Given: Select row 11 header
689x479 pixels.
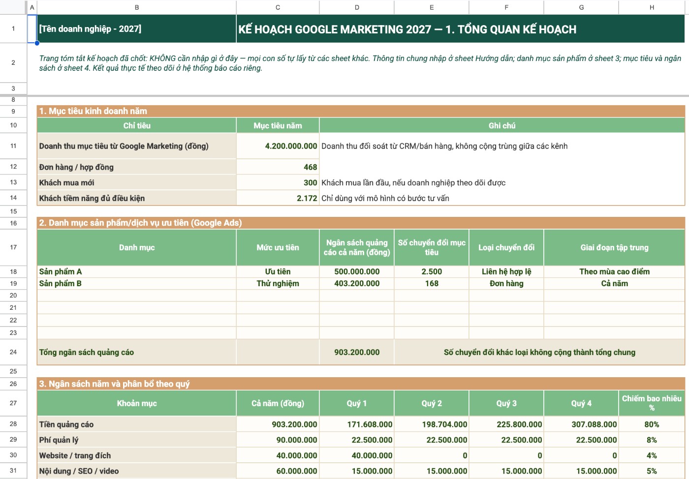Looking at the screenshot, I should point(13,146).
